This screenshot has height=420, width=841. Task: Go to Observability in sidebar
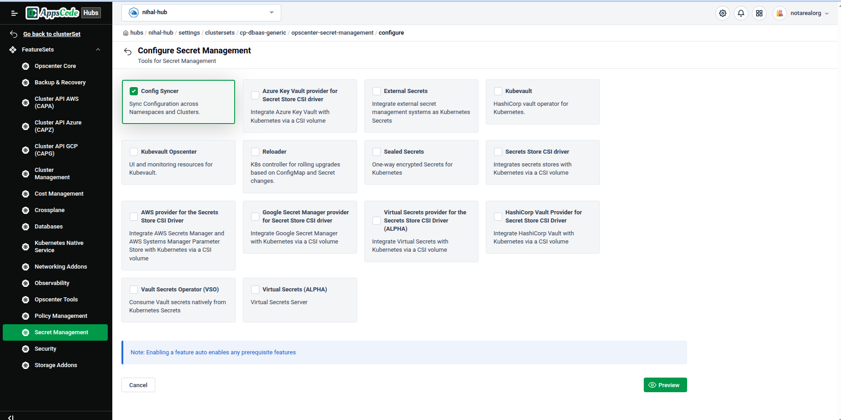click(x=55, y=283)
